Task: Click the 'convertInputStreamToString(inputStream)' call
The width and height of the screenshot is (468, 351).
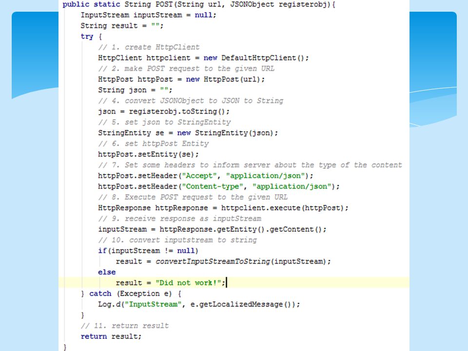Action: 243,261
